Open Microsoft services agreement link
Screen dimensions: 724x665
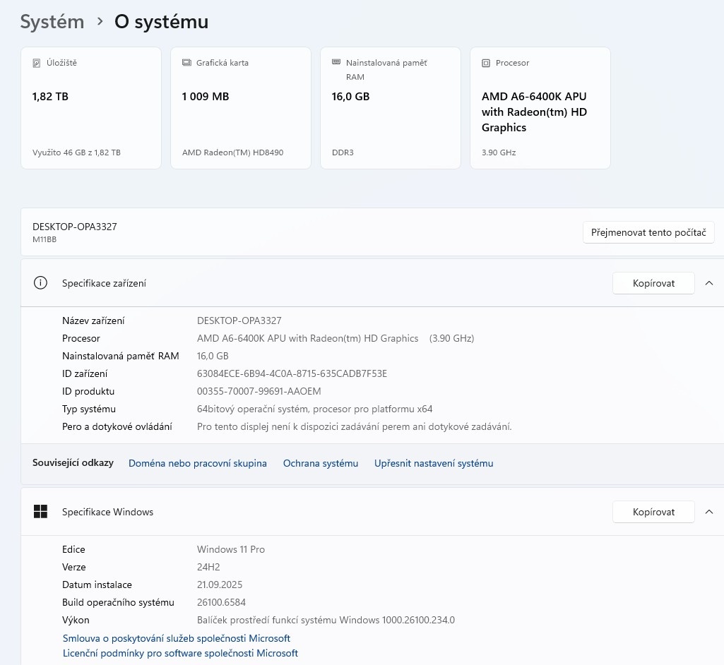177,638
